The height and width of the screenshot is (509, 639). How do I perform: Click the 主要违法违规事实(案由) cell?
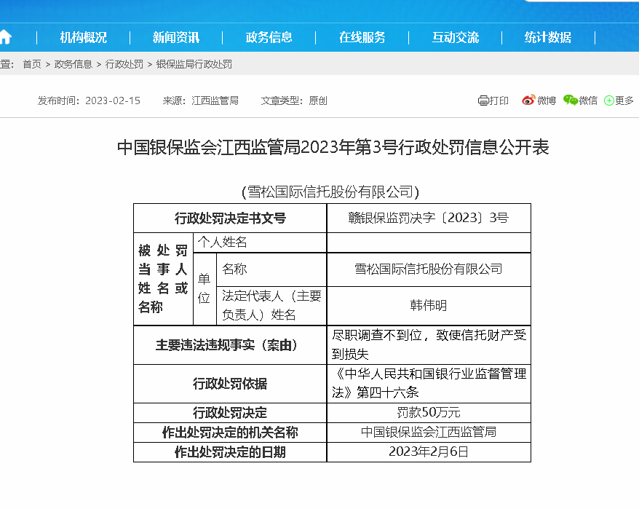pos(230,345)
